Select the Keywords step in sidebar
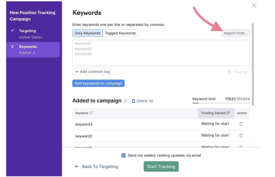The image size is (275, 177). [28, 47]
